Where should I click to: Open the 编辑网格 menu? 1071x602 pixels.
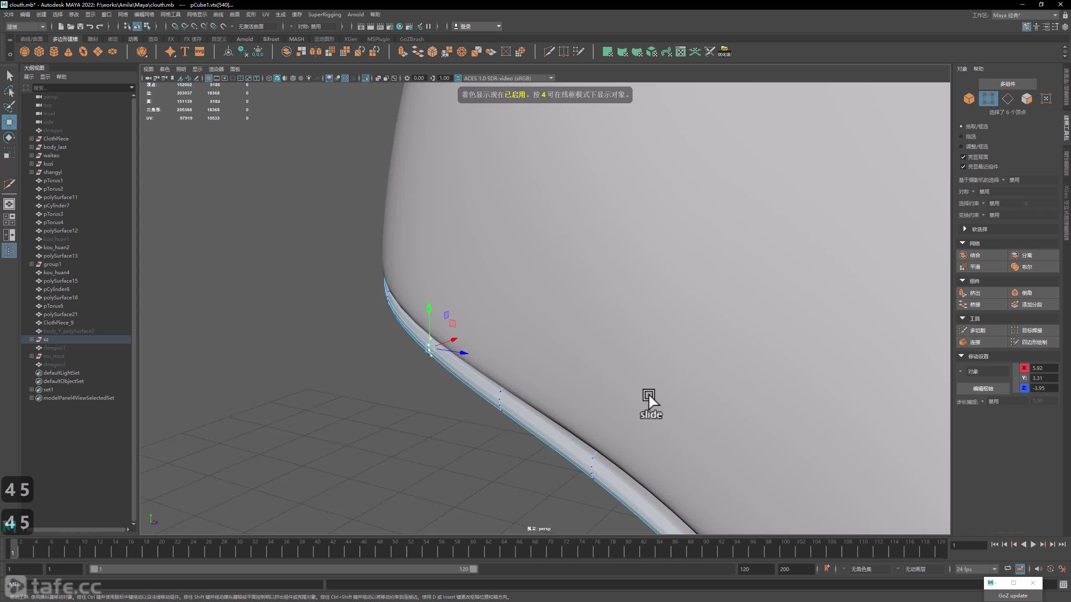[x=144, y=14]
